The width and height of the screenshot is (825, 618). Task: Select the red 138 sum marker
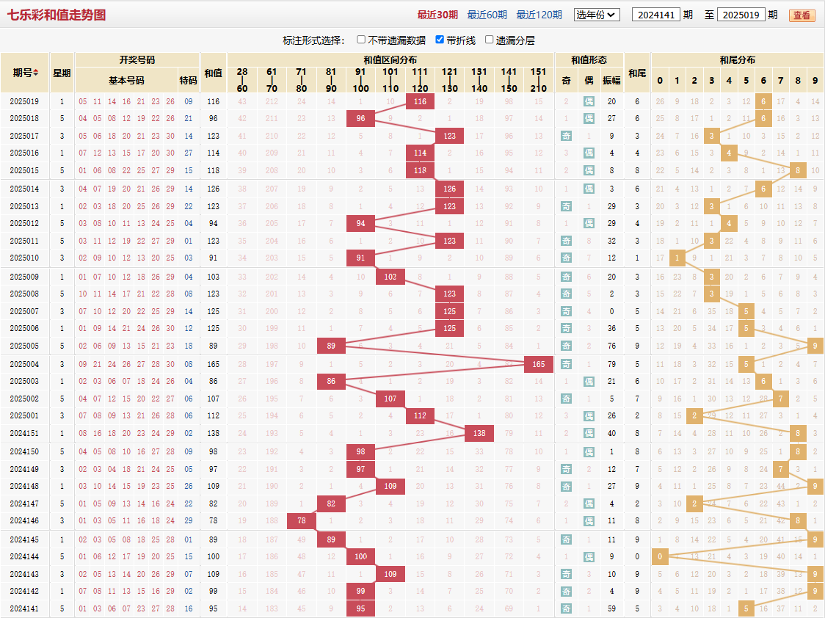[479, 433]
